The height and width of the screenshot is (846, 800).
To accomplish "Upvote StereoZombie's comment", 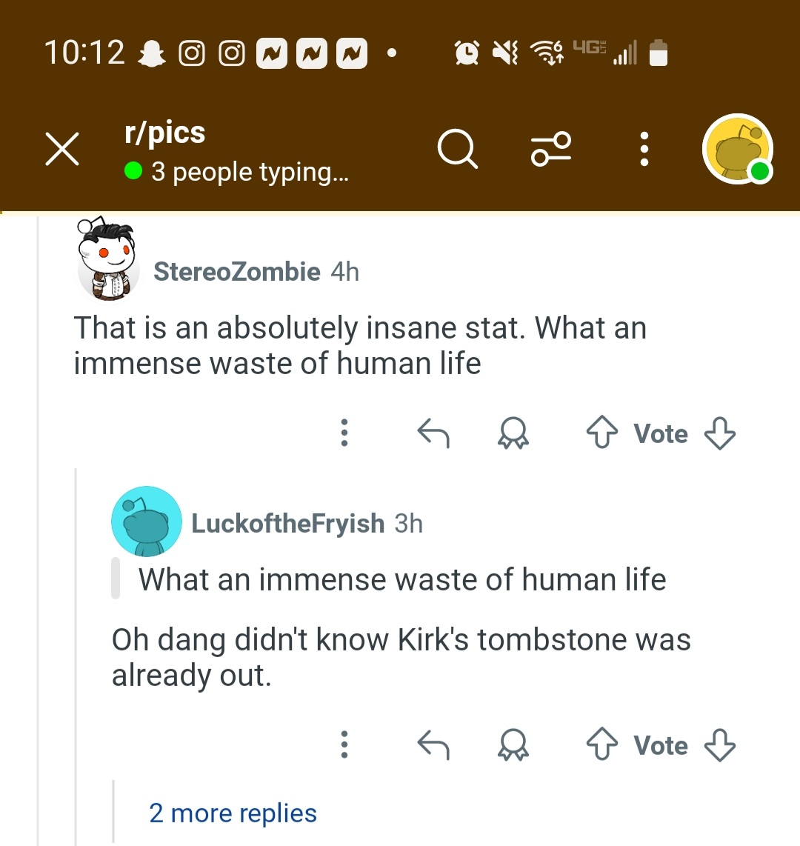I will 601,433.
